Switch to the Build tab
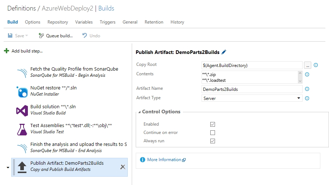 [13, 22]
